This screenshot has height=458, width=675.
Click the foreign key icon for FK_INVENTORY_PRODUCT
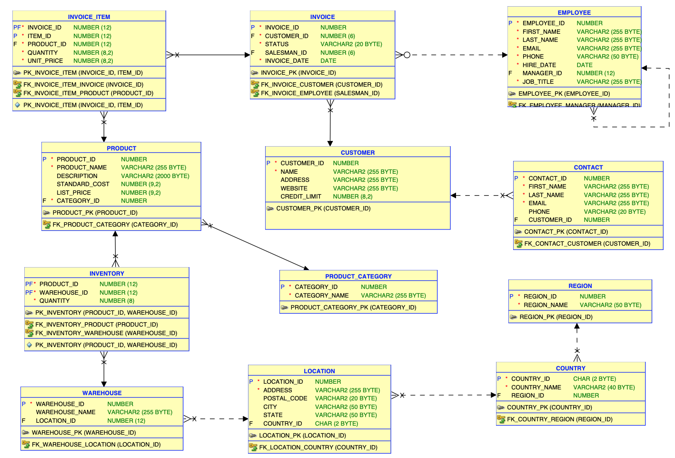[30, 324]
